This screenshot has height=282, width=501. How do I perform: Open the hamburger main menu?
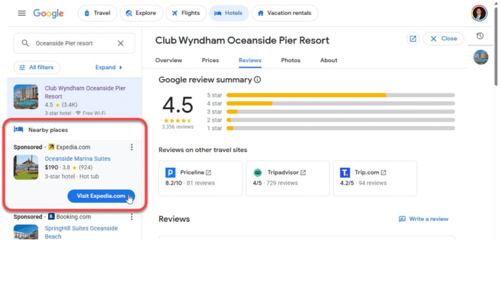[x=22, y=13]
